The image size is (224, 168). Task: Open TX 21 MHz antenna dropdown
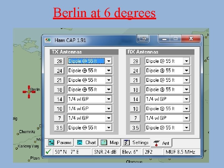coord(109,80)
